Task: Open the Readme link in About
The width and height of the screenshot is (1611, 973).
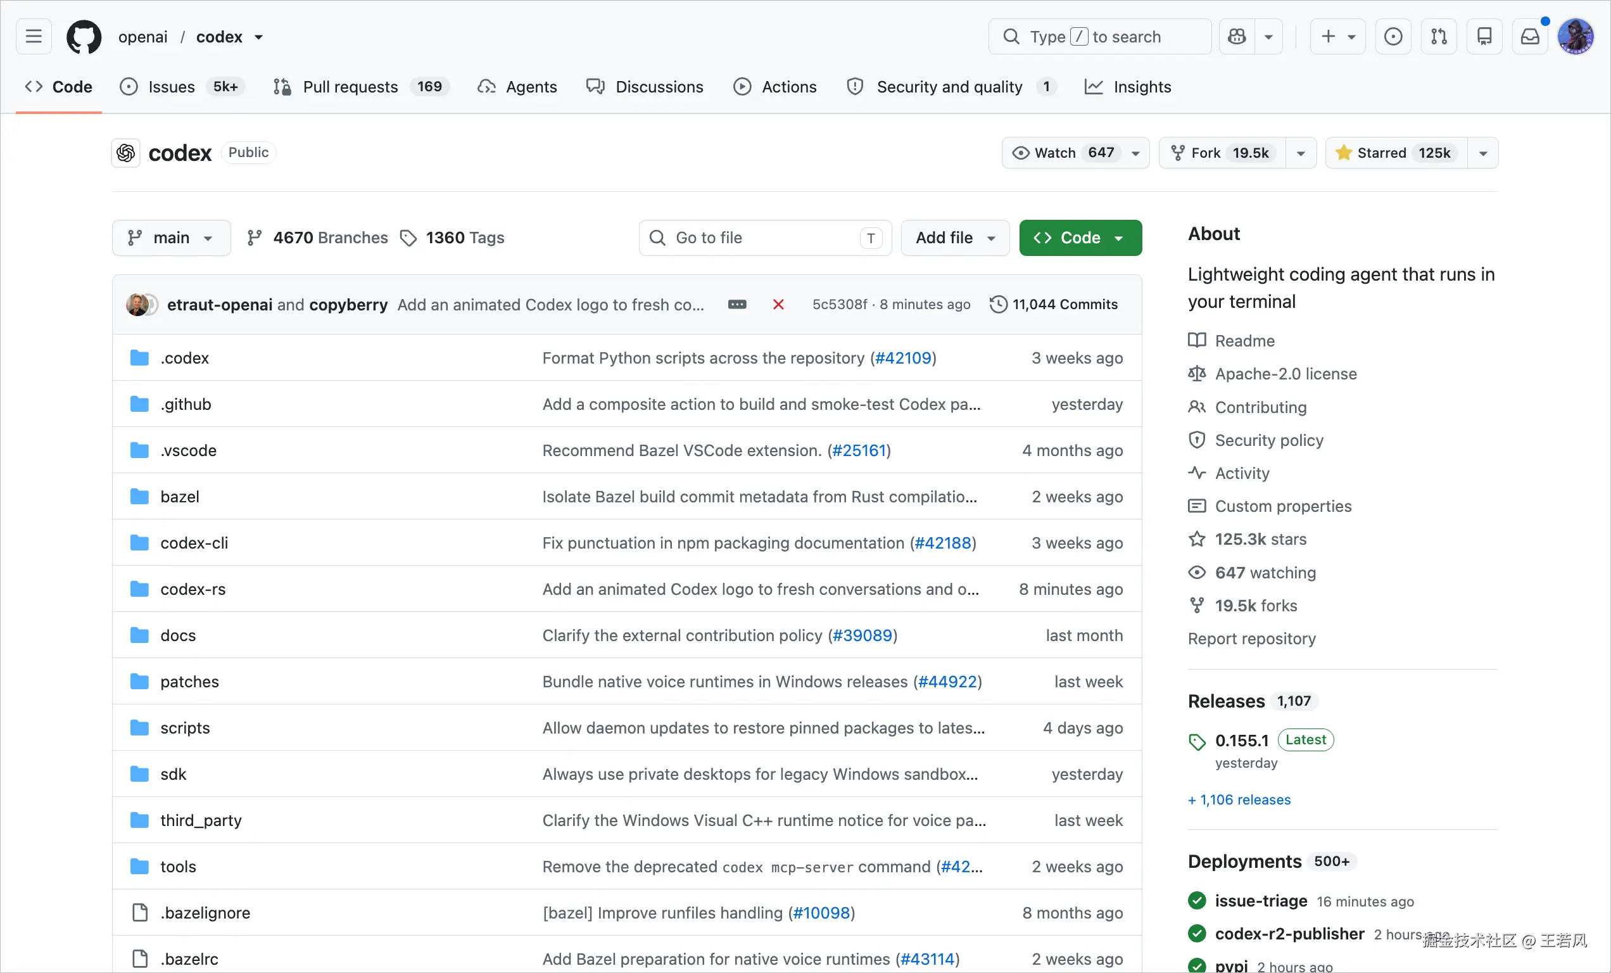Action: 1232,341
